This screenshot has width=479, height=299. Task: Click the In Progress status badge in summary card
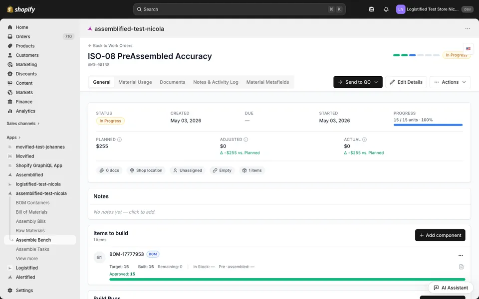pos(110,121)
